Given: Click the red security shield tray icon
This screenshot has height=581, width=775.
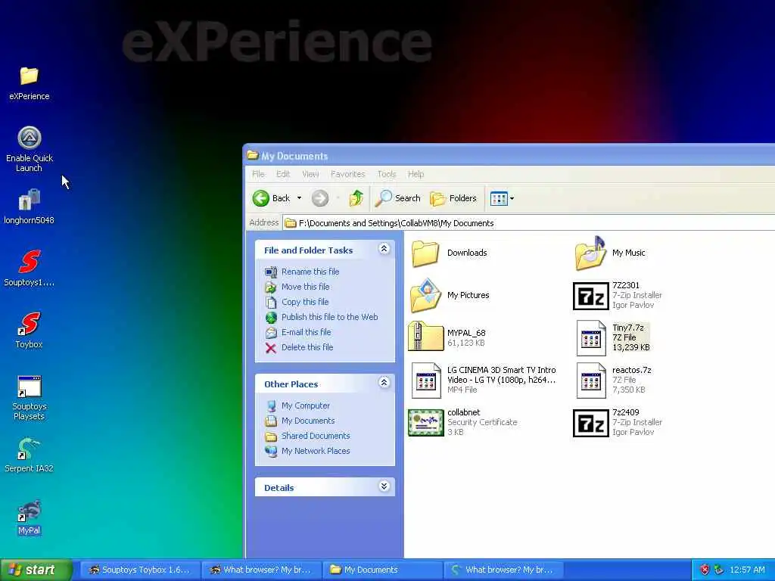Looking at the screenshot, I should click(x=705, y=570).
